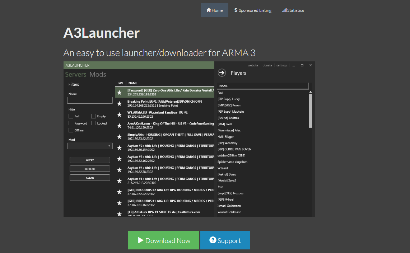
Task: Check the Empty hide checkbox
Action: [93, 116]
